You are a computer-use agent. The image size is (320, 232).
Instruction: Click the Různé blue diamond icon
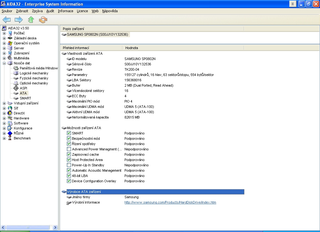pyautogui.click(x=10, y=133)
